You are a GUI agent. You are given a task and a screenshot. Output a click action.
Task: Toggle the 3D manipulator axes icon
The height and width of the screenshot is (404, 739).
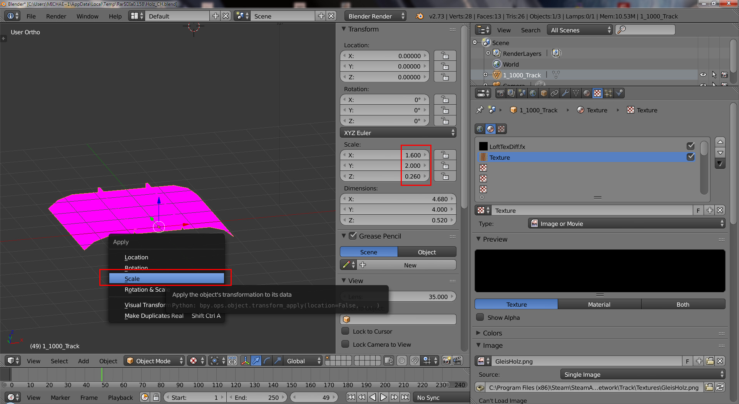245,361
